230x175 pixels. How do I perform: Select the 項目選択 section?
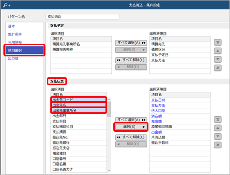[24, 51]
